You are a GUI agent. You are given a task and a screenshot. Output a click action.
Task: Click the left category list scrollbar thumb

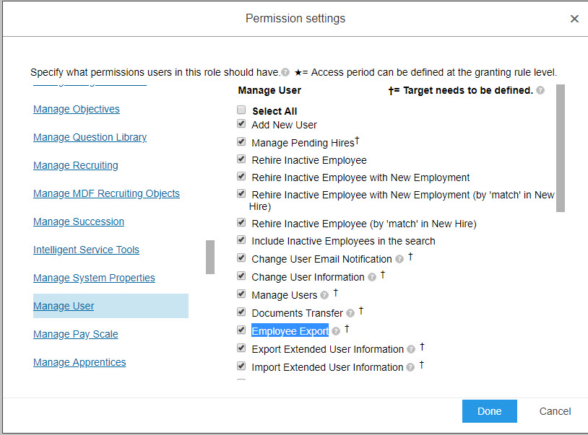[x=210, y=258]
